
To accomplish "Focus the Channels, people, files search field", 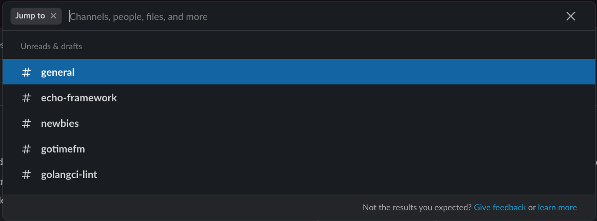I will point(312,16).
